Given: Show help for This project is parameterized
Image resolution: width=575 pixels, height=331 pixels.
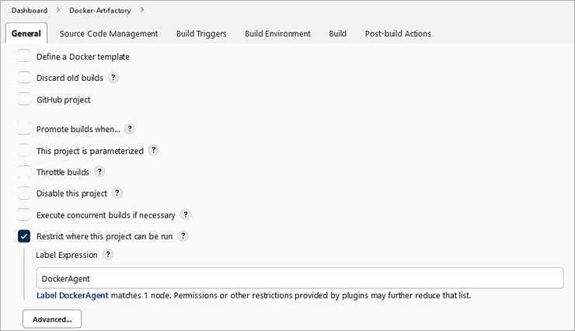Looking at the screenshot, I should [x=154, y=151].
